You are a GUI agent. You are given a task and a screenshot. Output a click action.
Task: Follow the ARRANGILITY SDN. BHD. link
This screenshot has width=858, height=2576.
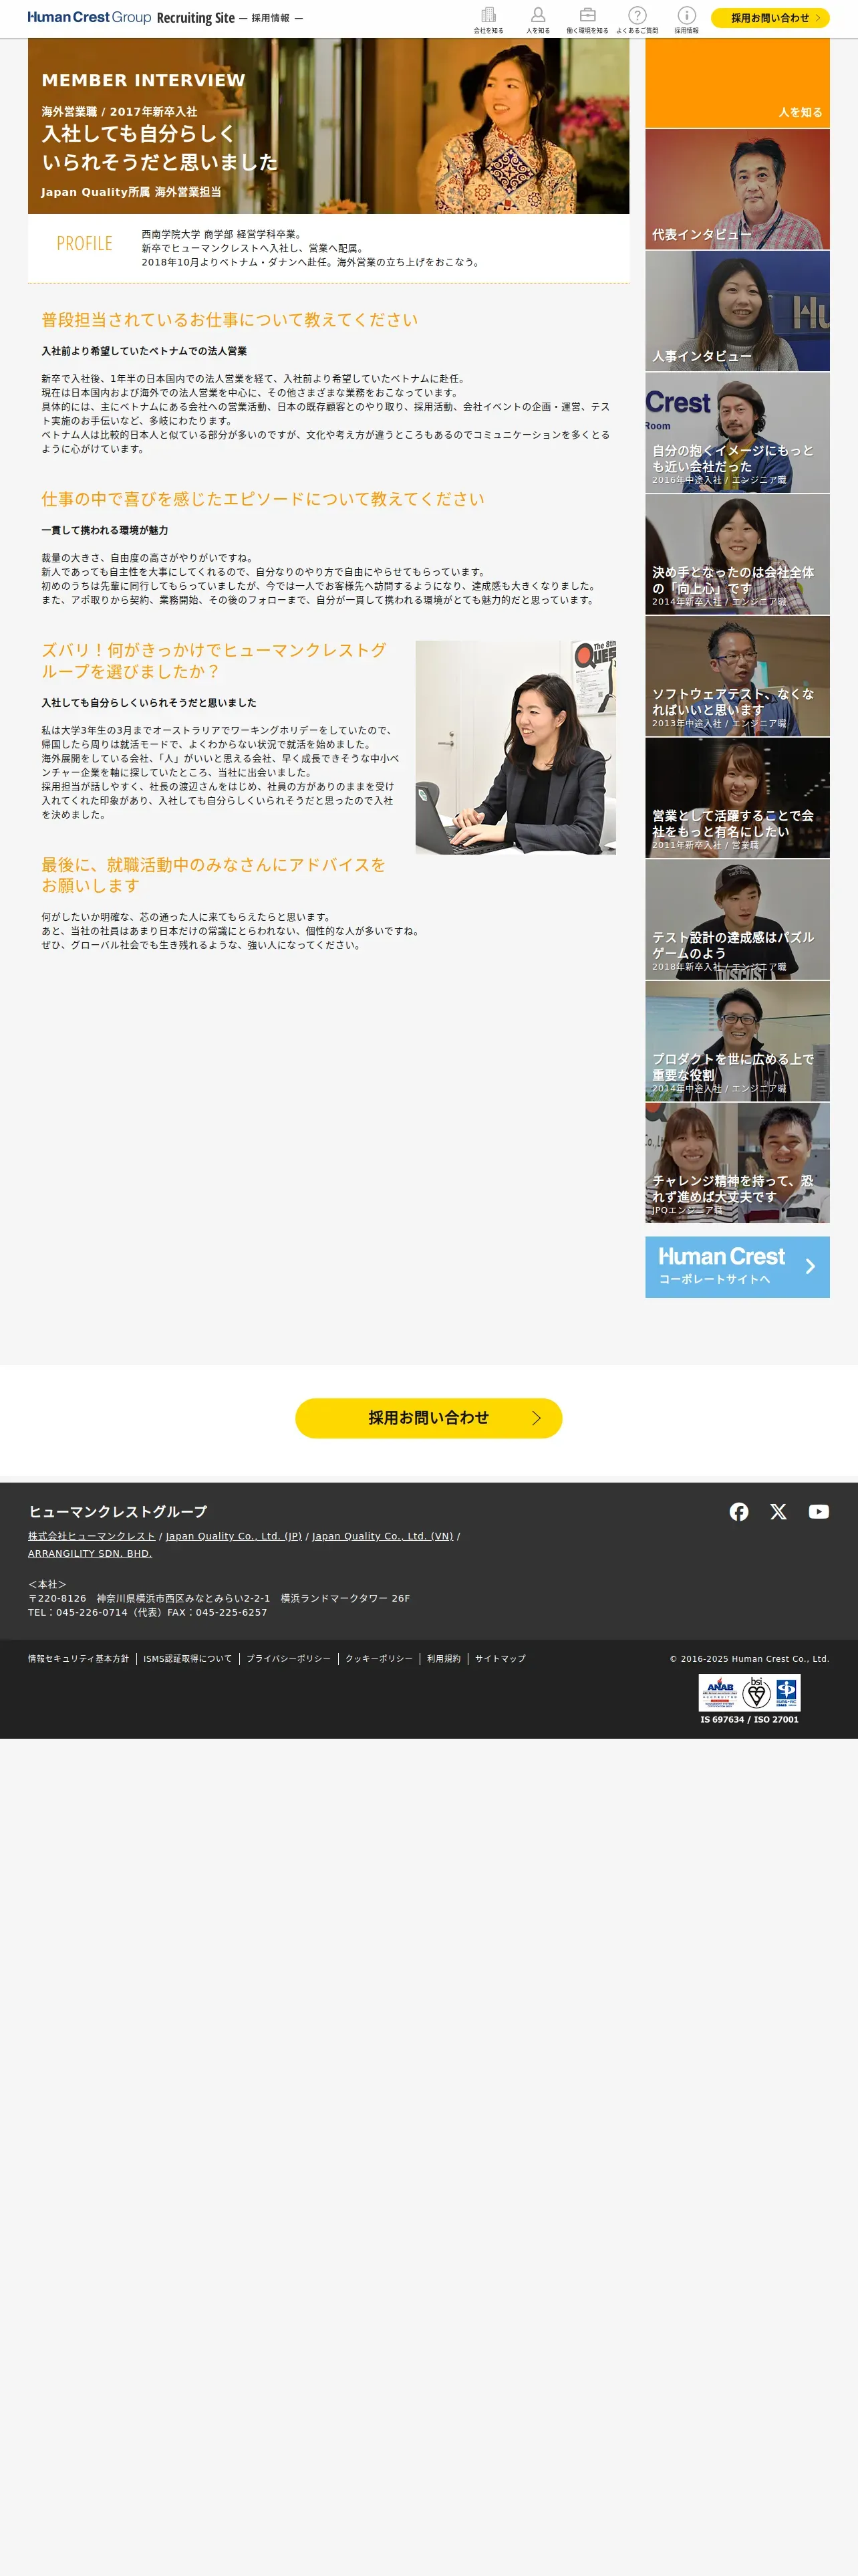(x=90, y=1553)
